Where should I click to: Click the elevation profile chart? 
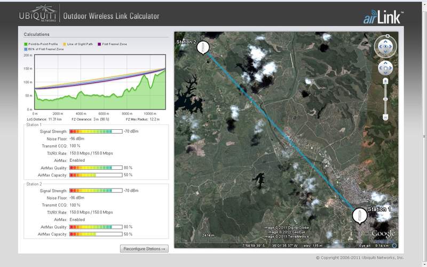100,82
